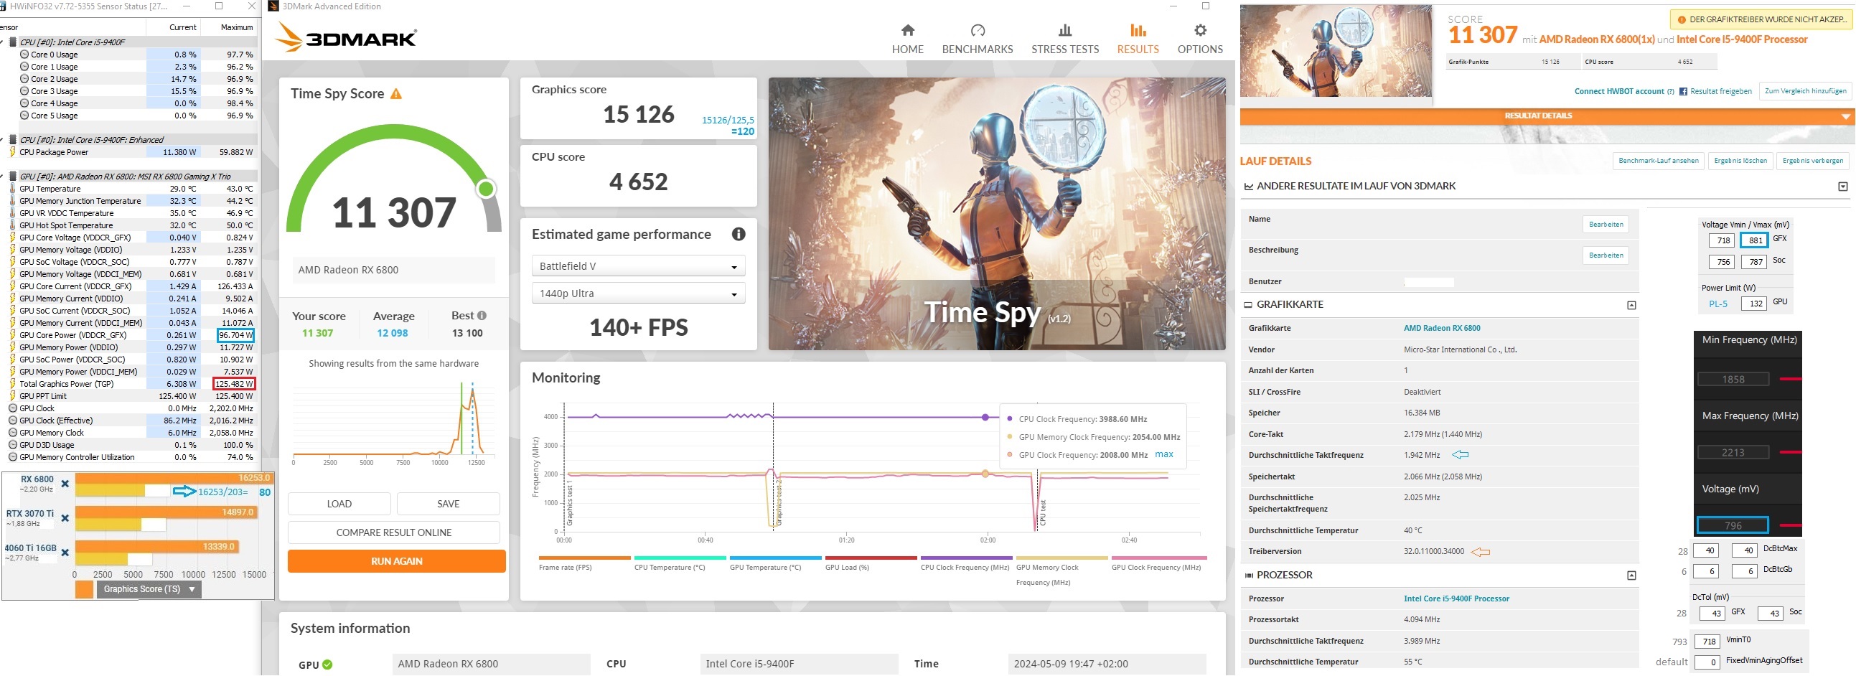Viewport: 1856px width, 676px height.
Task: Click the thermometer icon beside GPU Temperature
Action: coord(12,189)
